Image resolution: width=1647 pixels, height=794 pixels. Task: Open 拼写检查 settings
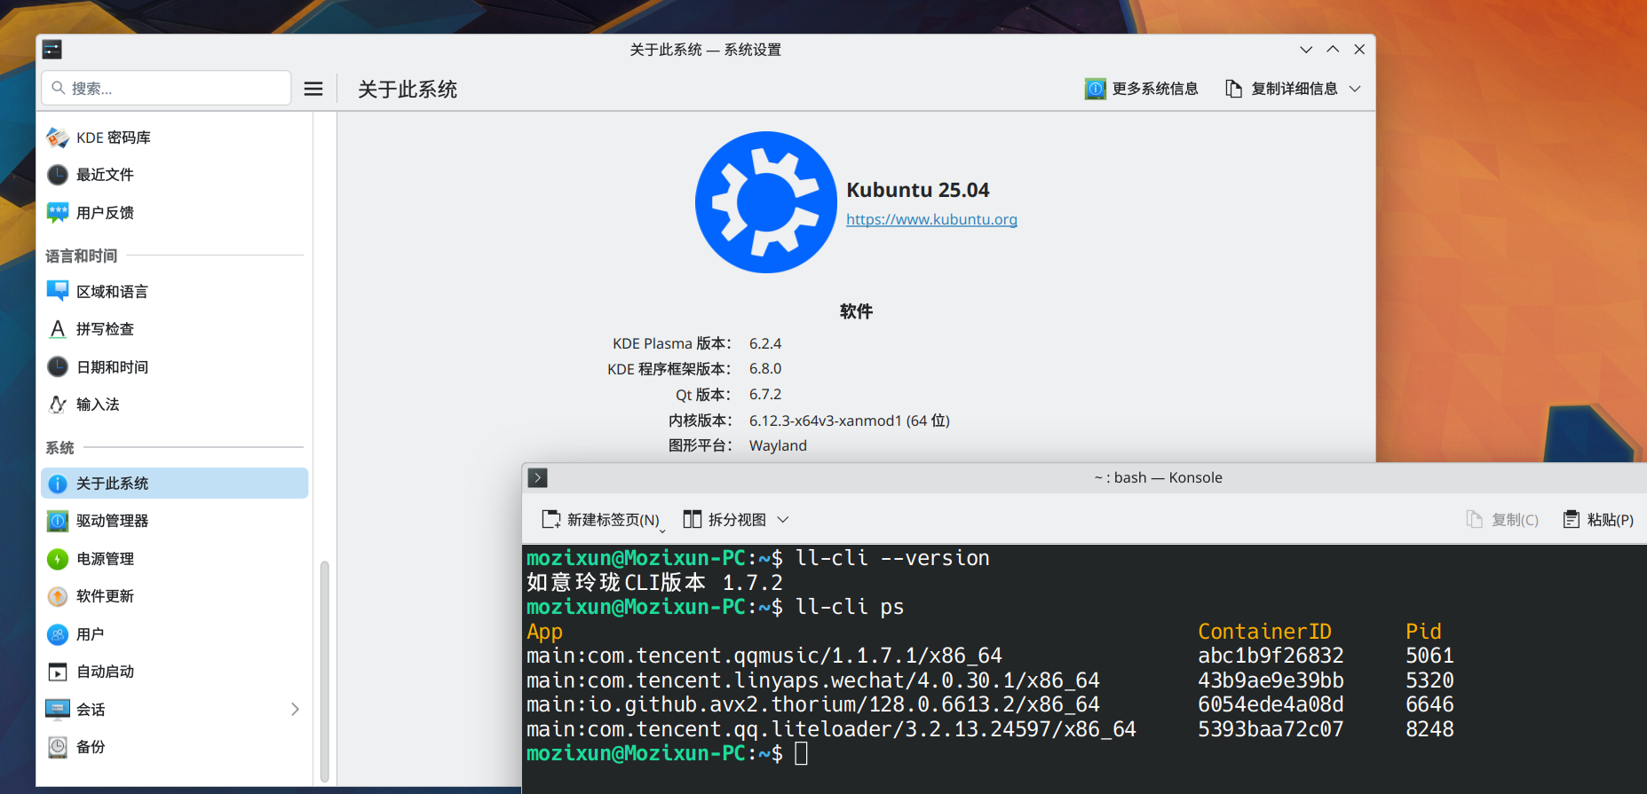[174, 329]
